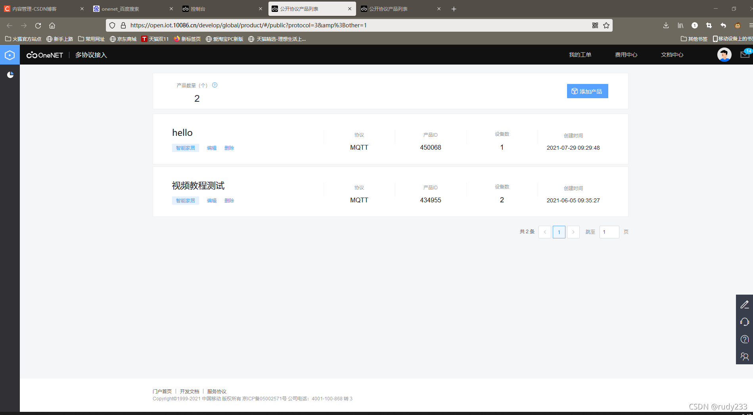
Task: Go to previous page of products
Action: pyautogui.click(x=545, y=232)
